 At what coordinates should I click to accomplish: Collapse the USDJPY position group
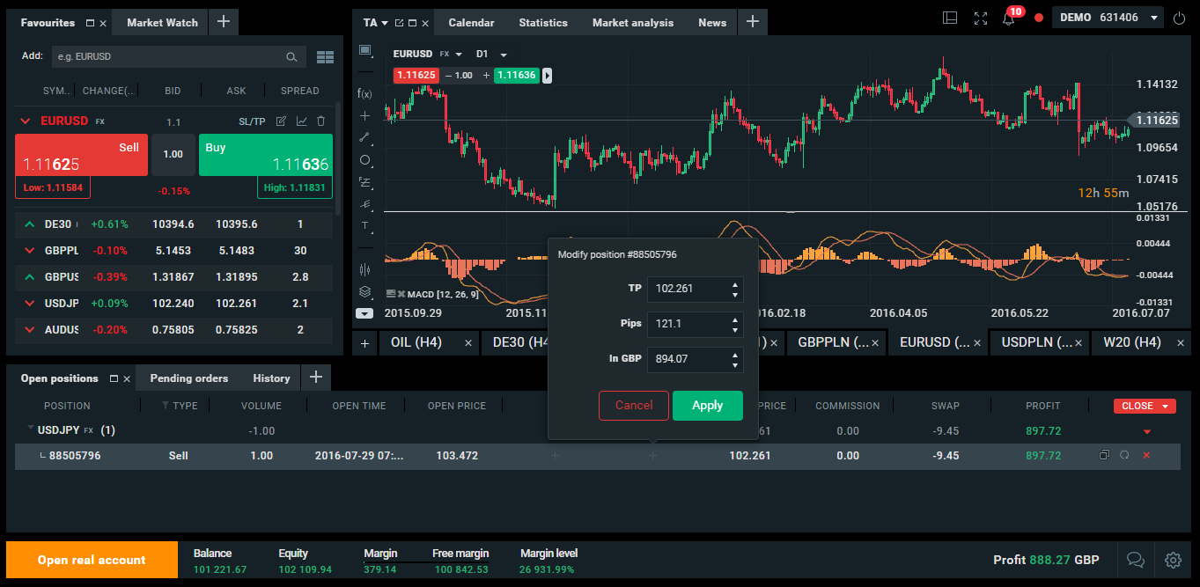[x=30, y=430]
